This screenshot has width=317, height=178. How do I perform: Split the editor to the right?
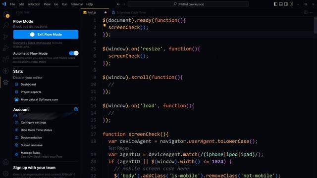tap(306, 12)
